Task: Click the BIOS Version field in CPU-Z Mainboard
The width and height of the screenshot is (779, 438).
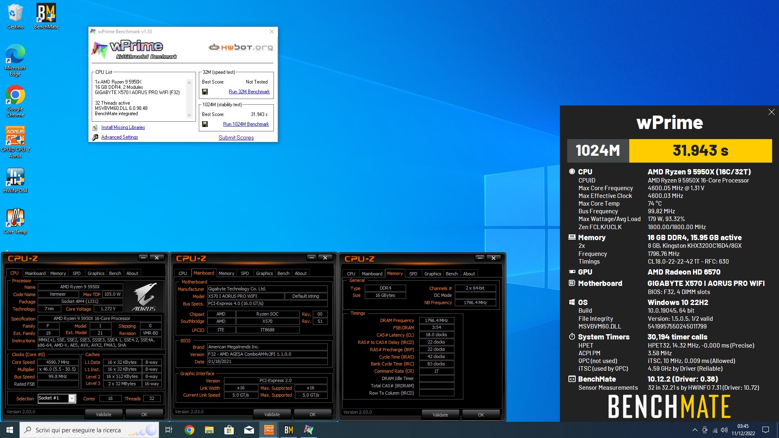Action: [x=267, y=354]
